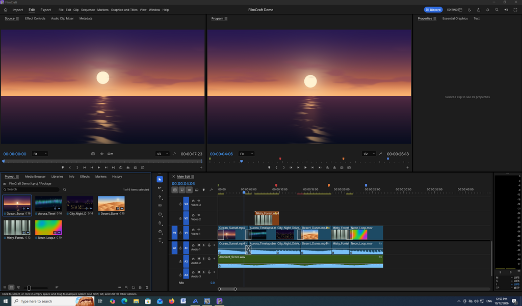Open the quick export share icon
Screen dimensions: 522x306
479,10
